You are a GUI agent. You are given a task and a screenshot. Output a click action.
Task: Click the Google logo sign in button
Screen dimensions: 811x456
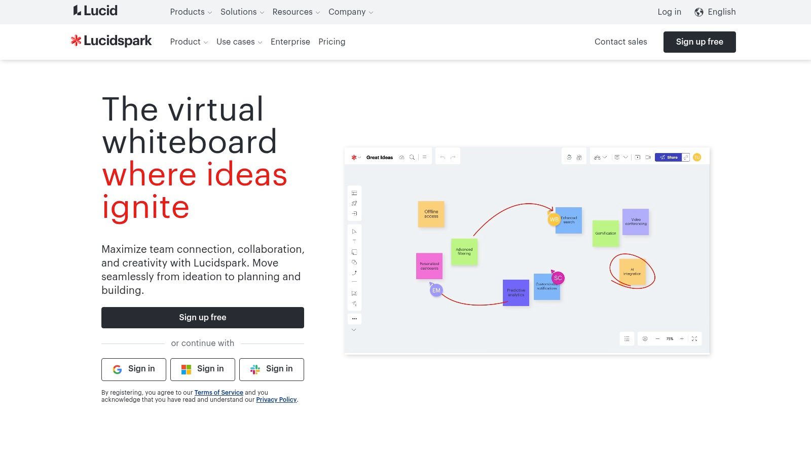(134, 369)
